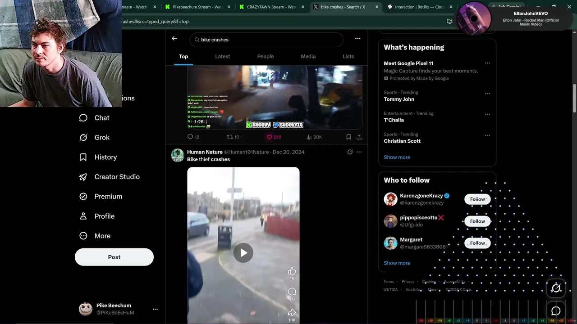Image resolution: width=577 pixels, height=324 pixels.
Task: Share the post with 210 likes
Action: [x=359, y=137]
